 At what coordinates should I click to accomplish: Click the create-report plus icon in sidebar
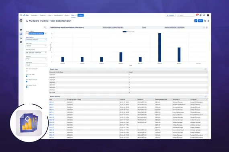(x=21, y=30)
